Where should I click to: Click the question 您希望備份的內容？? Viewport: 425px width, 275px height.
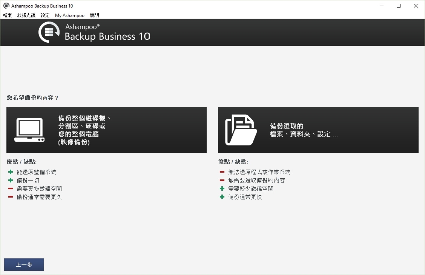[x=32, y=98]
